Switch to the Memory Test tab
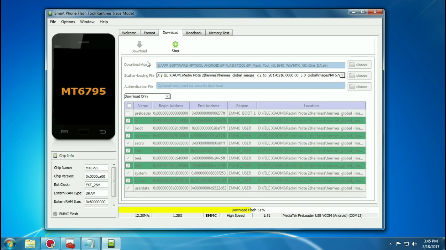 click(x=219, y=33)
